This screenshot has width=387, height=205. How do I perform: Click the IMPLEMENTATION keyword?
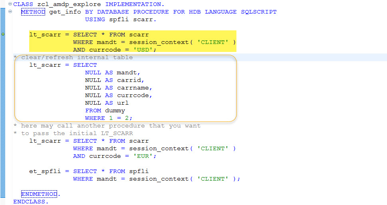[133, 4]
